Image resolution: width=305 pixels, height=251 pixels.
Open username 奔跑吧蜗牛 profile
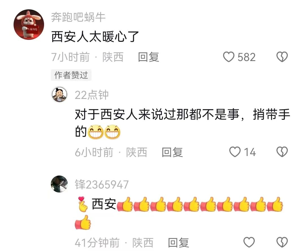[78, 17]
